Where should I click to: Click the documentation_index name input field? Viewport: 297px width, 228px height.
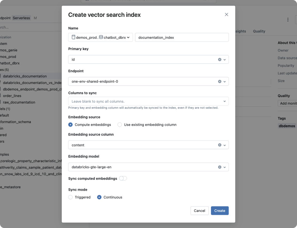[x=182, y=37]
